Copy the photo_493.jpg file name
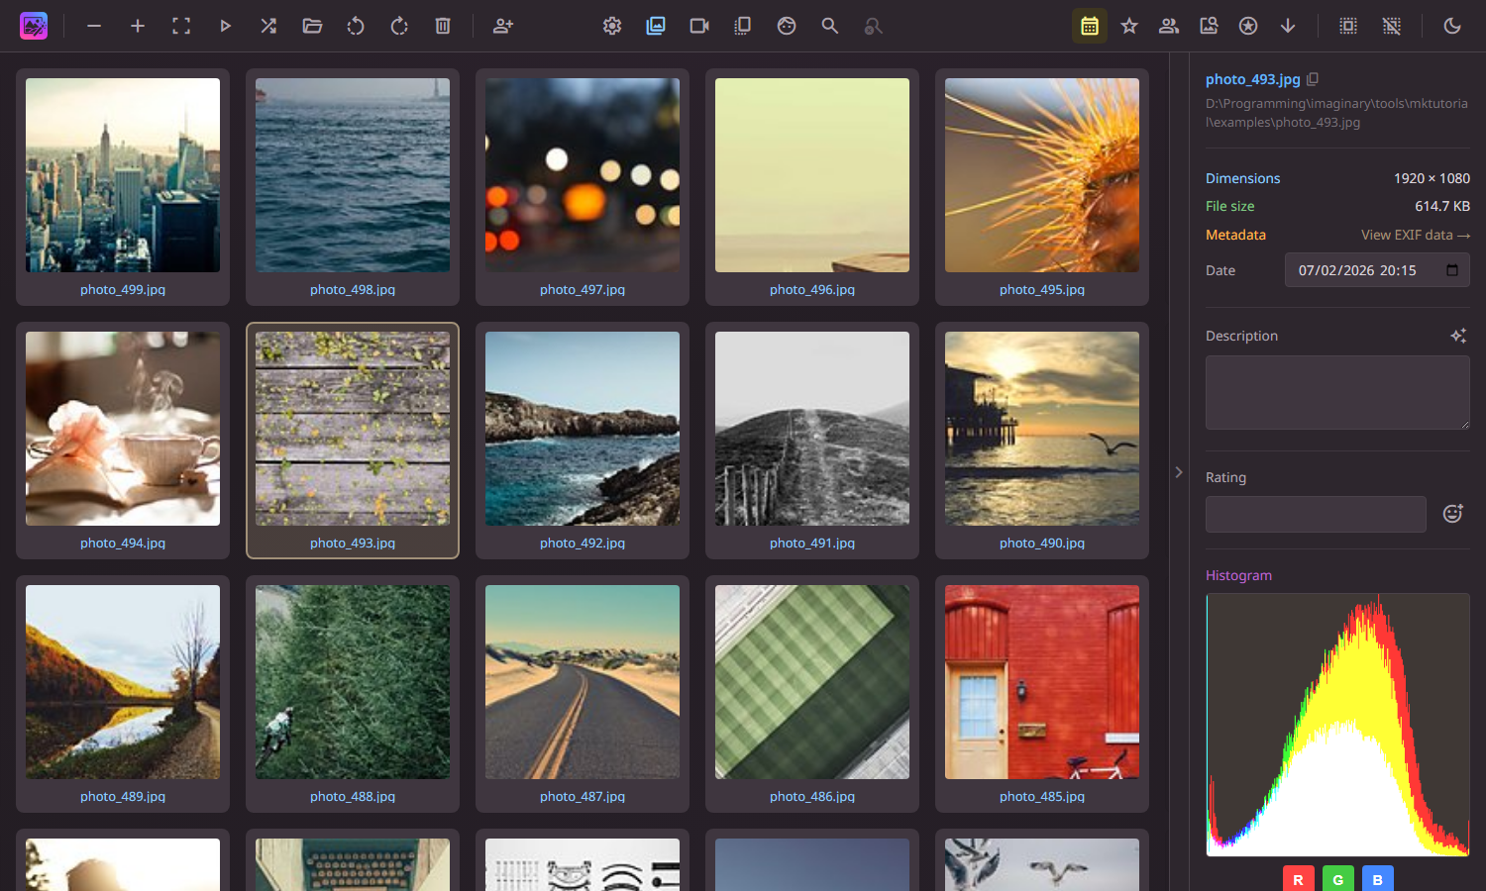 click(1313, 78)
